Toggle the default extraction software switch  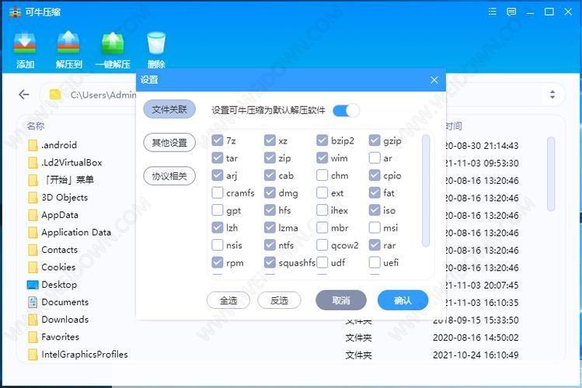coord(346,110)
